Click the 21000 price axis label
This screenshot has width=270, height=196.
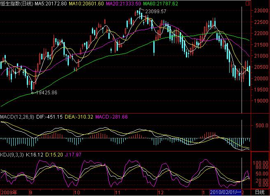261,56
